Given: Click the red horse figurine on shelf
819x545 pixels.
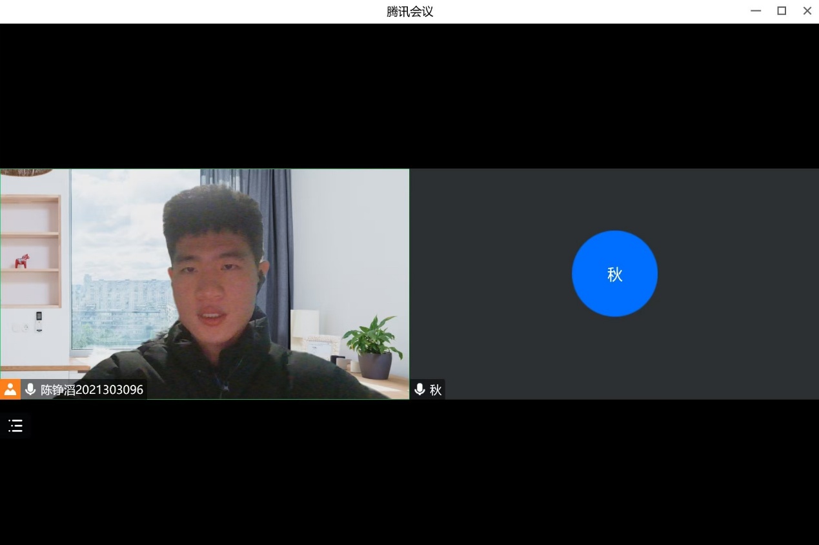Looking at the screenshot, I should point(22,261).
